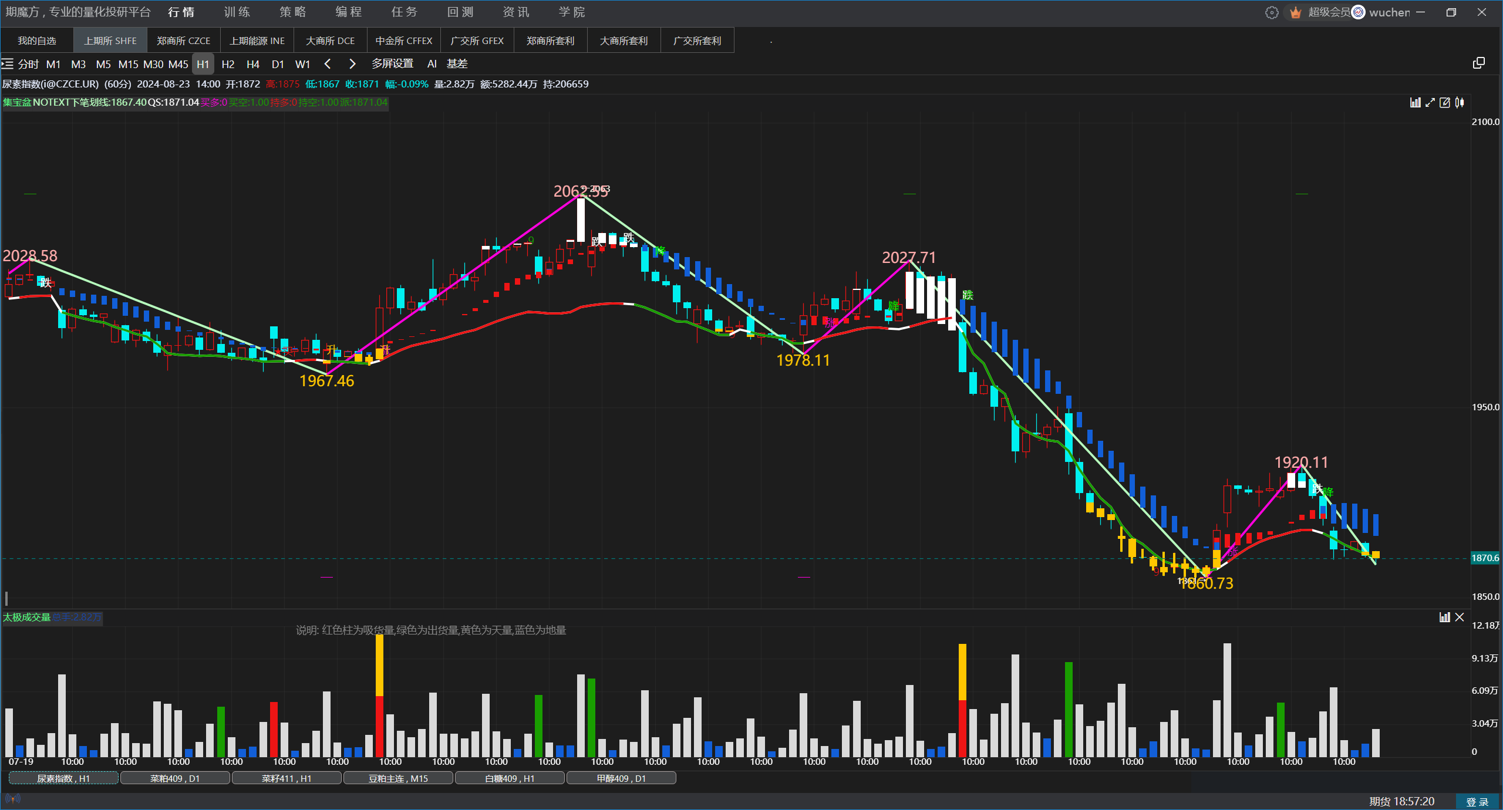Select the 菜籽411 , H1 chart tab

click(287, 778)
